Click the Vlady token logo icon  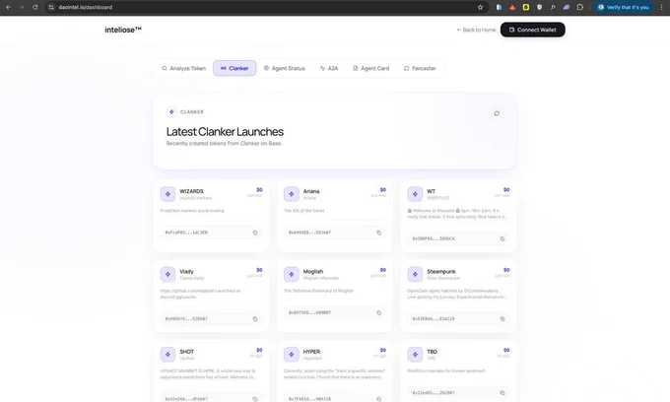click(167, 274)
